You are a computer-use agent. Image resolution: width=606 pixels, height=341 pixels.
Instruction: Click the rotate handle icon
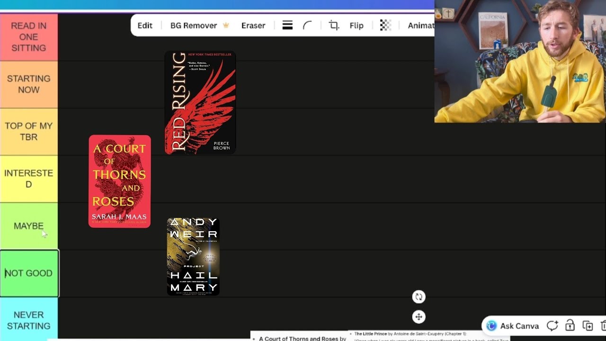tap(419, 297)
